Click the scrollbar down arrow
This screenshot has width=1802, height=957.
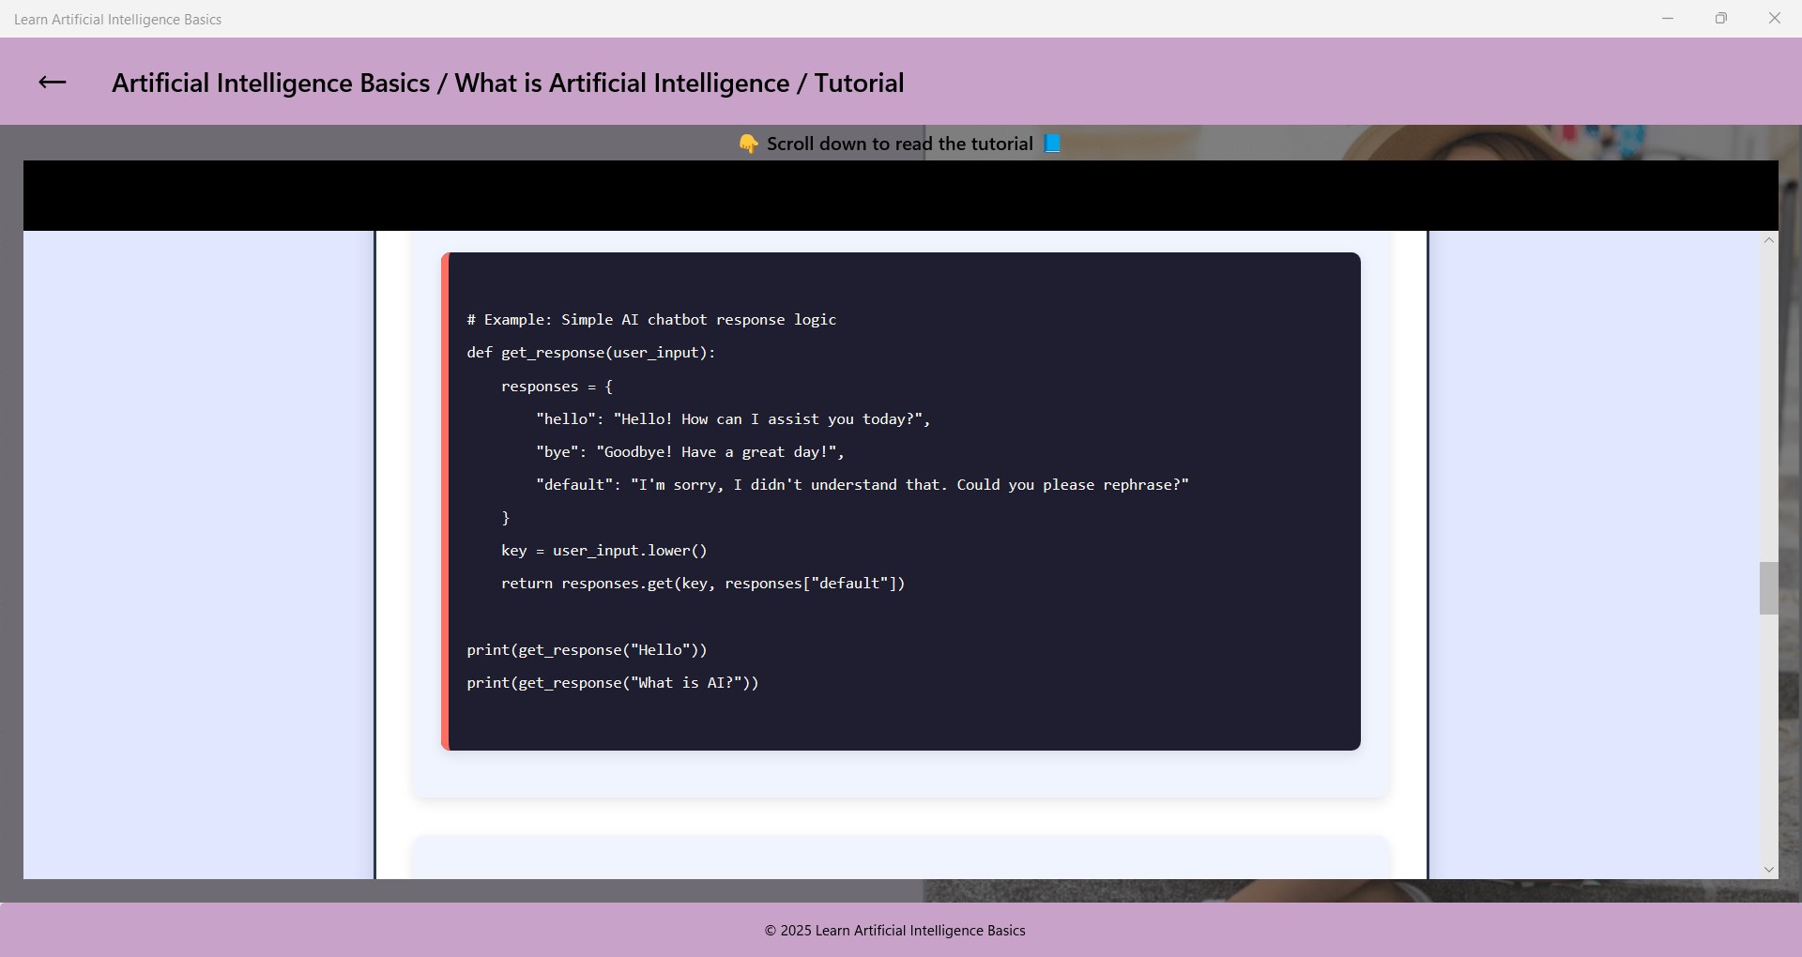pyautogui.click(x=1769, y=870)
